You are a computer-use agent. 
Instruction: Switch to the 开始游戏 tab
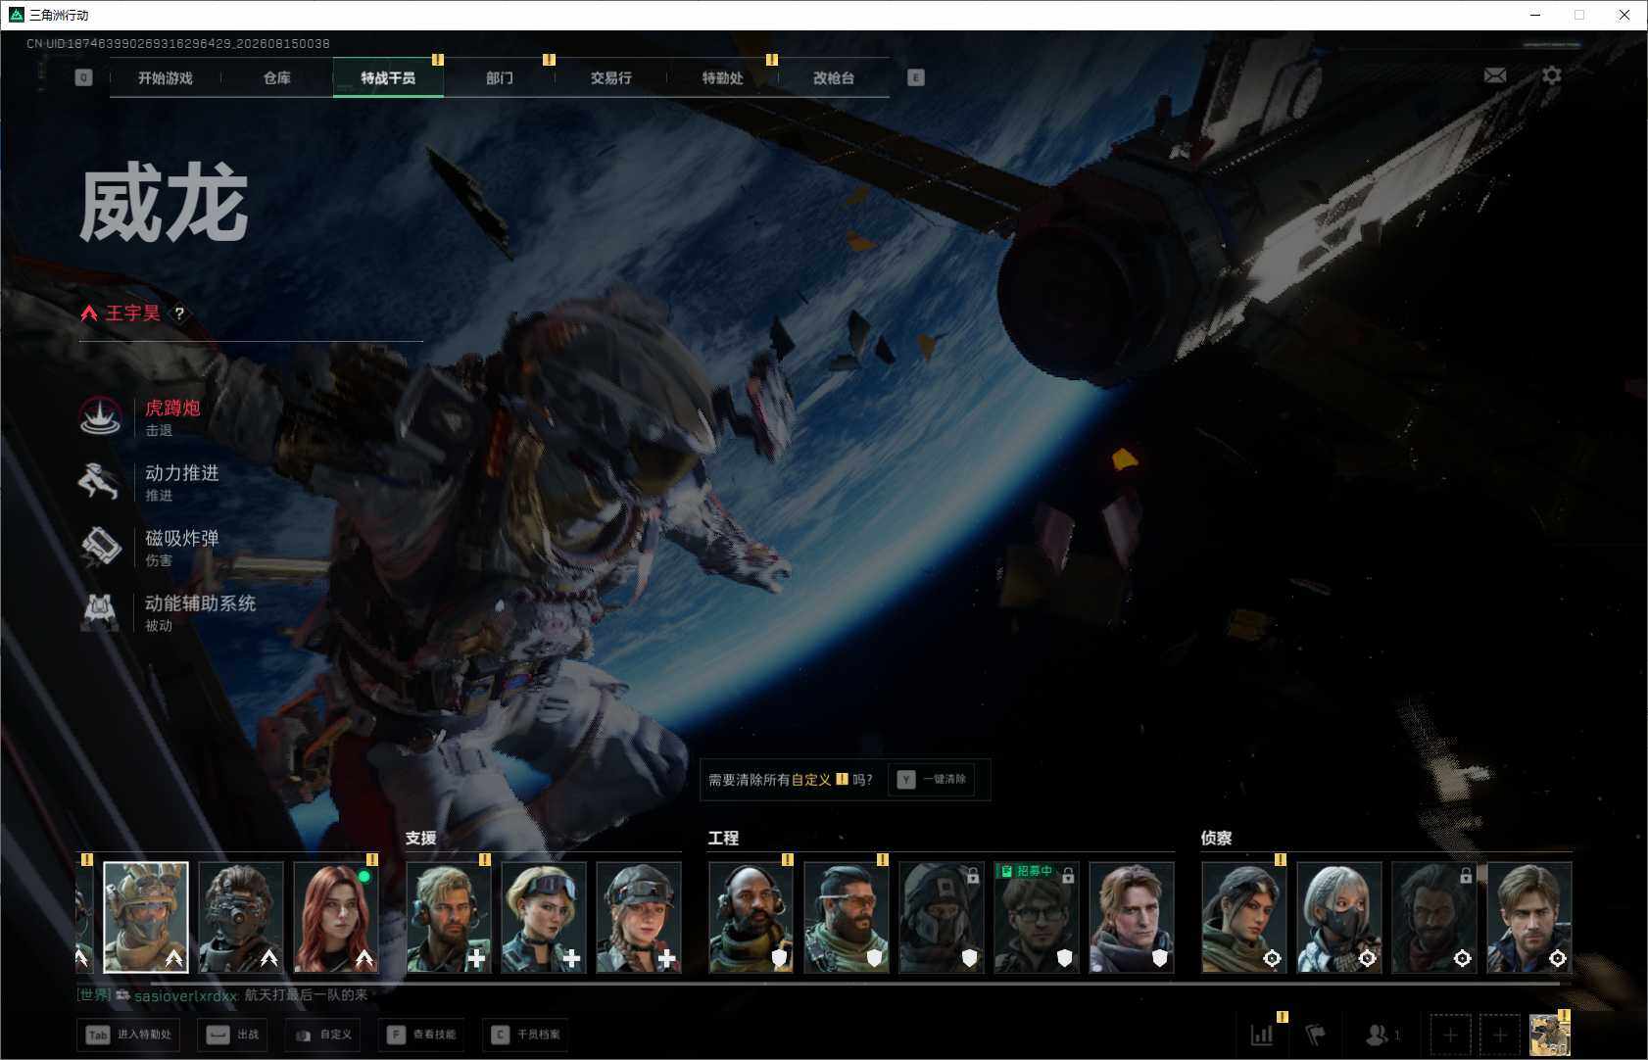[166, 78]
